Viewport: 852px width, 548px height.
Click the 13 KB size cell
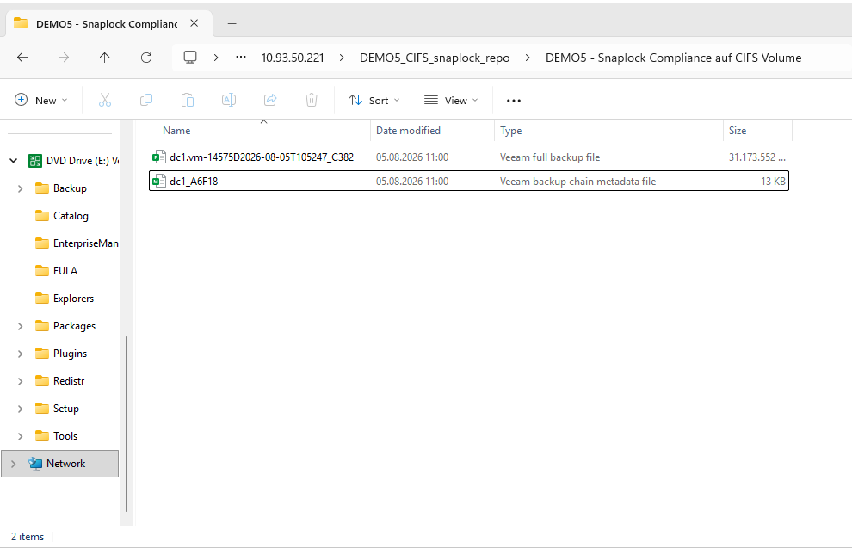click(773, 182)
